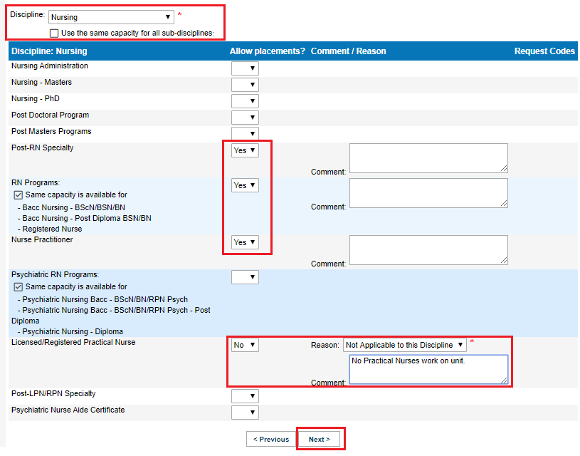580x456 pixels.
Task: Select 'Bacc Nursing - Post Diploma BSN/BN' text
Action: pyautogui.click(x=87, y=218)
